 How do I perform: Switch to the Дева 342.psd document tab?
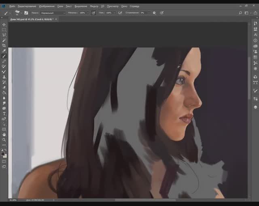[32, 19]
